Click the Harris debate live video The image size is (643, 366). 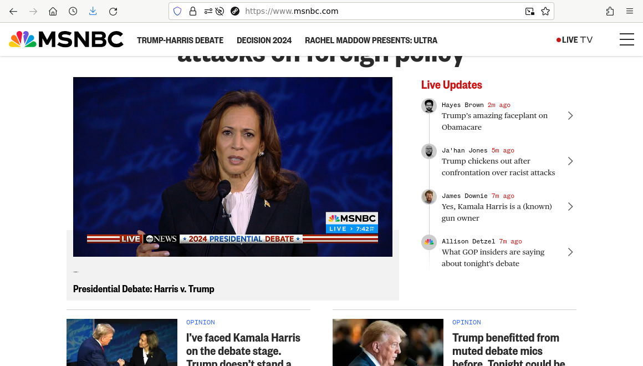[233, 166]
